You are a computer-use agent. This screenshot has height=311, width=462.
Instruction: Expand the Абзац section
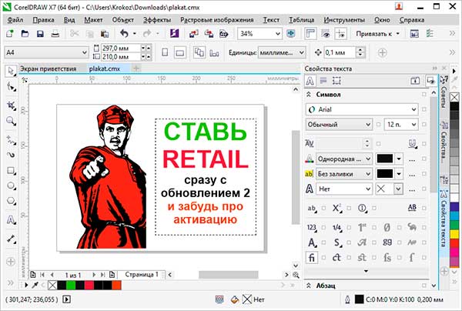tap(309, 286)
